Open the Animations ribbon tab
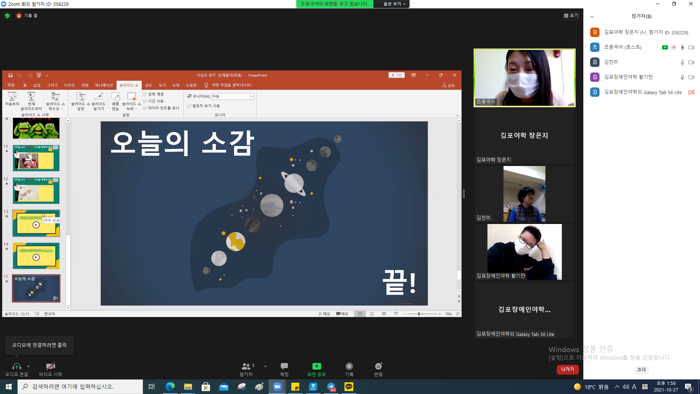 click(x=104, y=85)
